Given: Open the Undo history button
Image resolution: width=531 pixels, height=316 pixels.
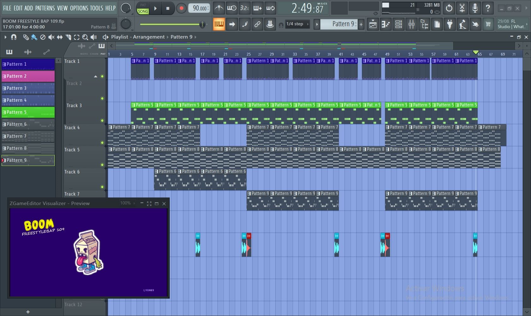Looking at the screenshot, I should pos(449,8).
